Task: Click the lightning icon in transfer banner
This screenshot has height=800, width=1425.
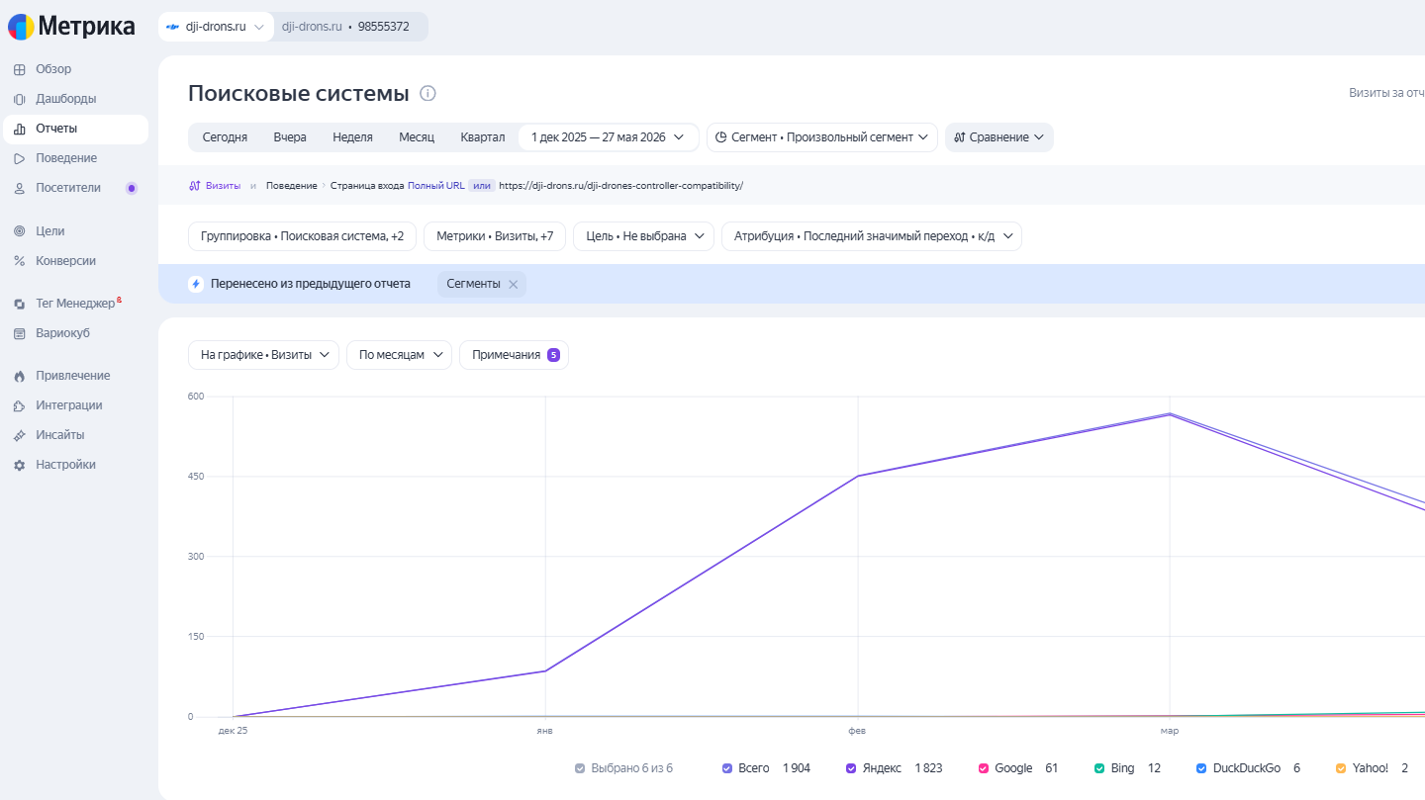Action: pos(196,284)
